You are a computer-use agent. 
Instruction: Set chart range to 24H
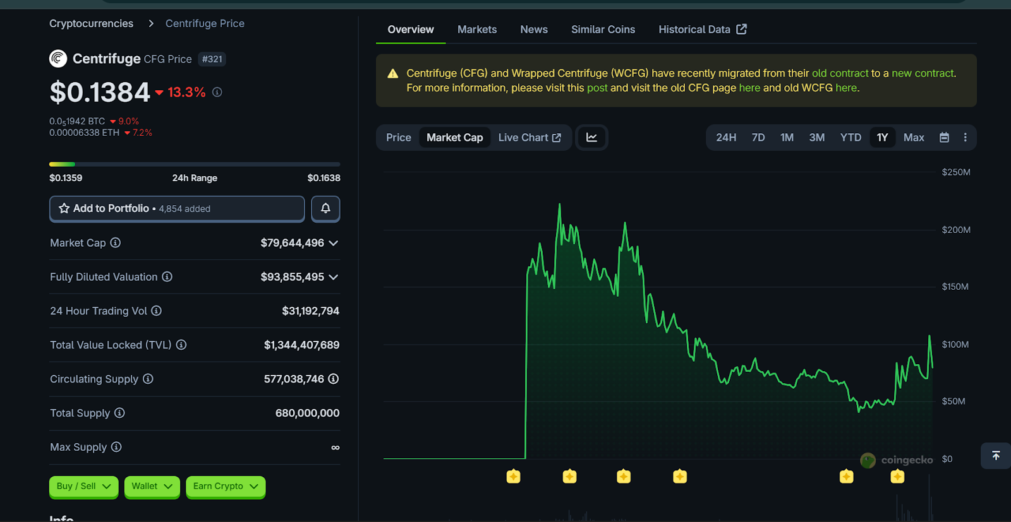726,138
